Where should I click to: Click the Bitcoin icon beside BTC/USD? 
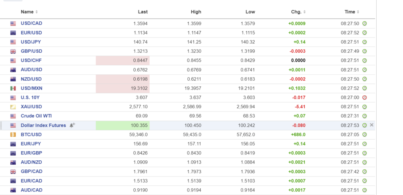(x=13, y=135)
